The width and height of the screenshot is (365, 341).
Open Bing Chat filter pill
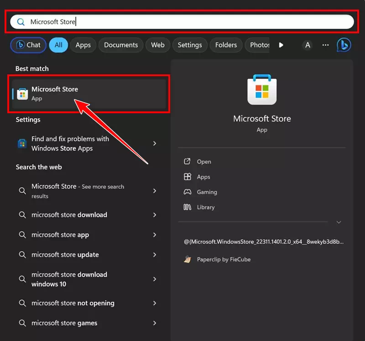28,45
